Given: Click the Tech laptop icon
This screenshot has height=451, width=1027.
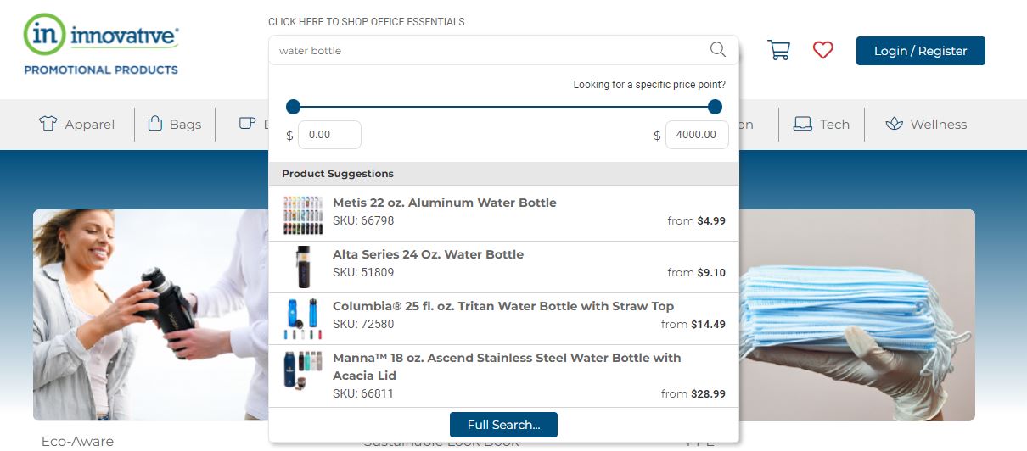Looking at the screenshot, I should 802,124.
